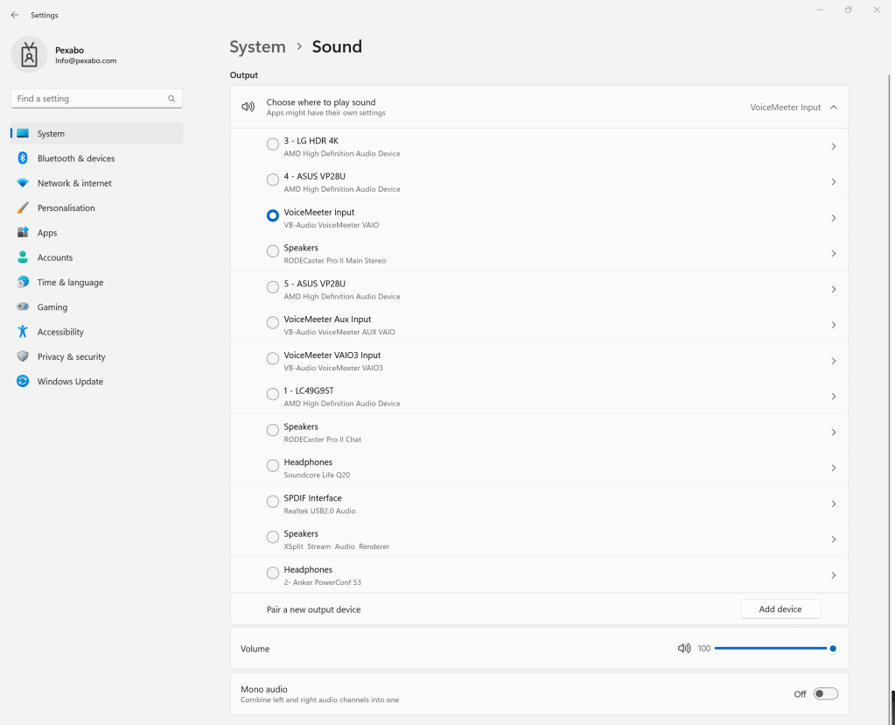Viewport: 895px width, 725px height.
Task: Click the Privacy & security shield icon
Action: 23,356
